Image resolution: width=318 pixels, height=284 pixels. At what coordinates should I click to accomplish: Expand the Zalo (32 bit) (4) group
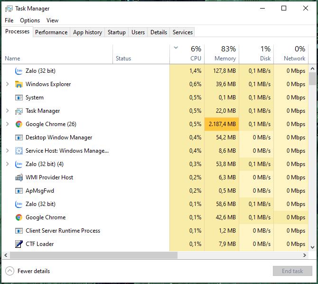tap(7, 164)
